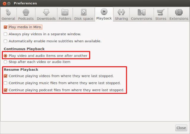Click the Playback play-button icon
This screenshot has width=190, height=134.
coord(104,12)
